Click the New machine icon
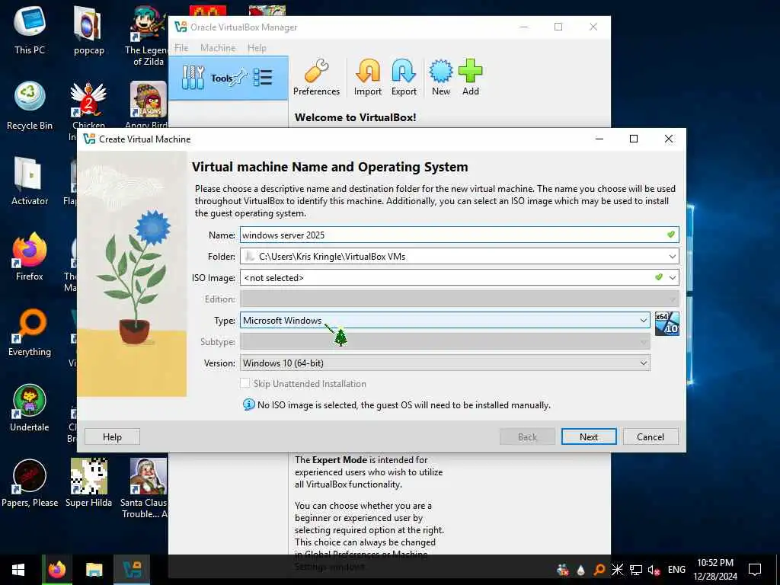780x585 pixels. pyautogui.click(x=441, y=71)
